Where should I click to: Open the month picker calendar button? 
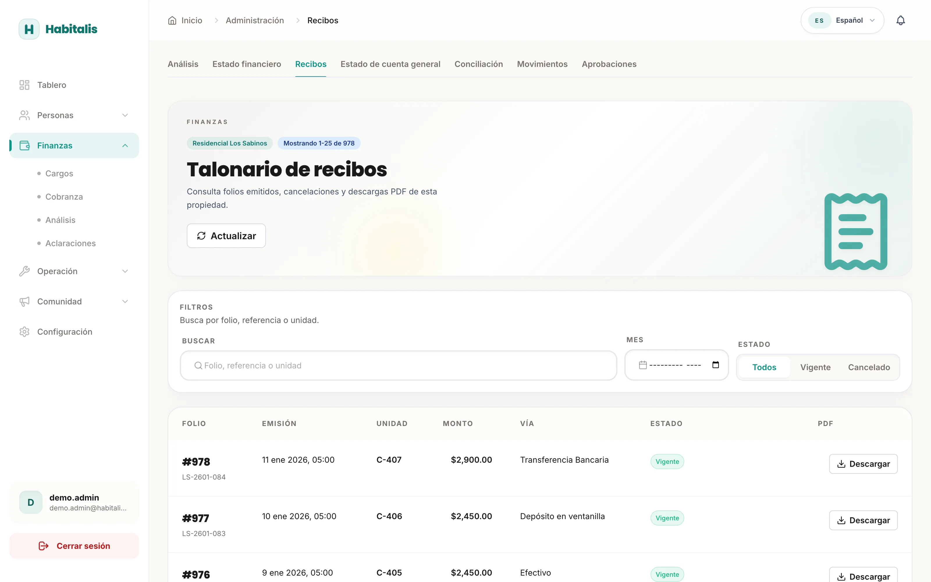(x=716, y=365)
